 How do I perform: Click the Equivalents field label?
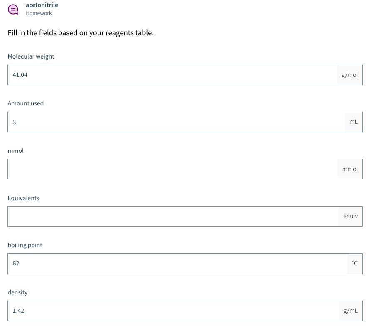pos(23,198)
